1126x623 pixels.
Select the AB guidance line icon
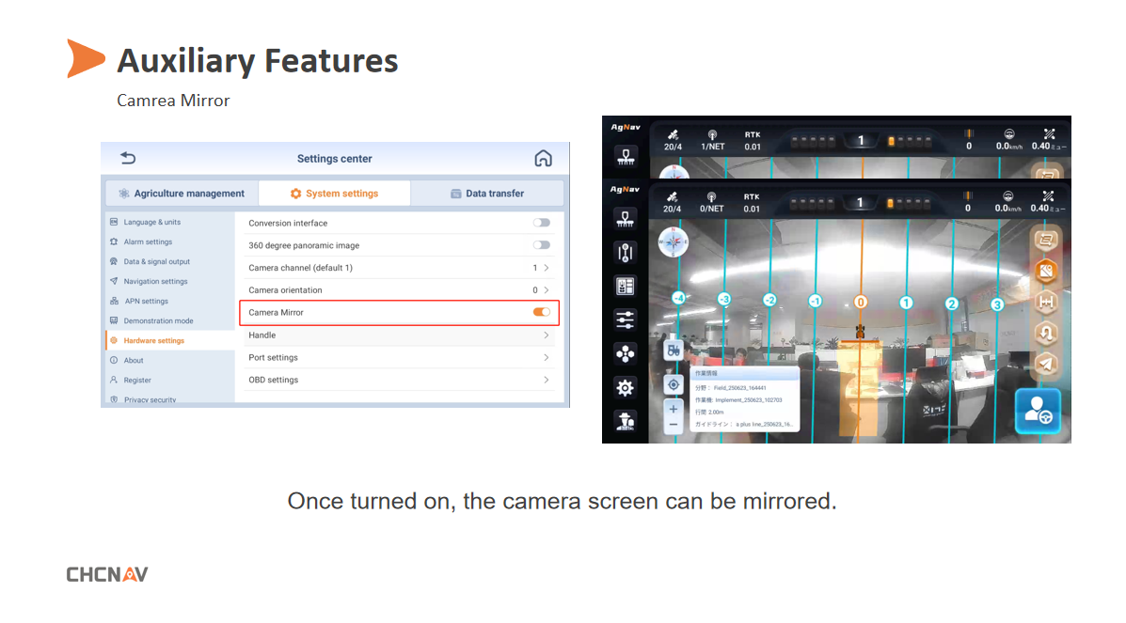(626, 253)
